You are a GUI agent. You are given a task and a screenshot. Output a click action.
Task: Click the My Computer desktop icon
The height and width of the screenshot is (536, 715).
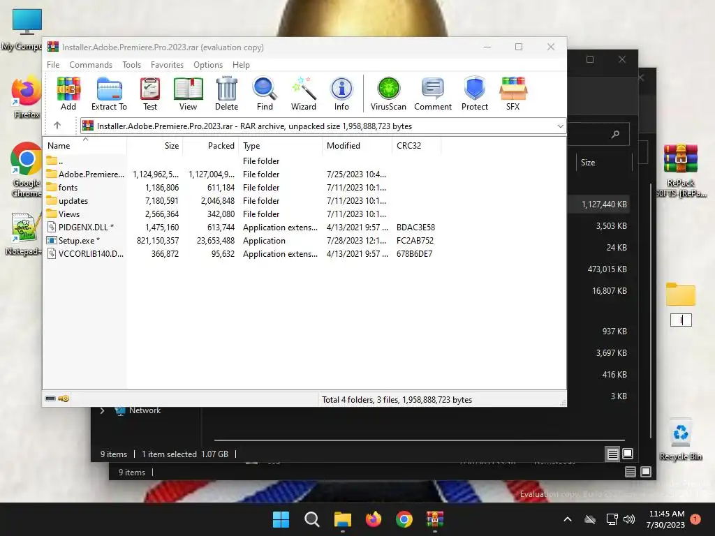coord(25,29)
